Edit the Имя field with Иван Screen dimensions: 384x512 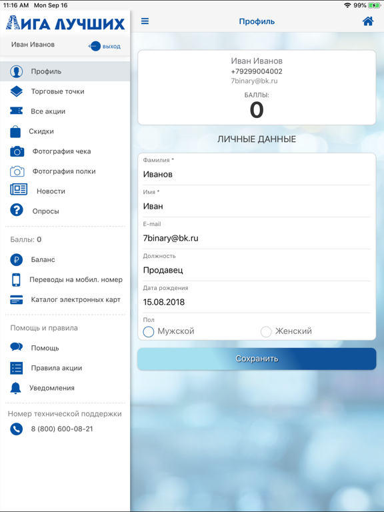pos(257,207)
